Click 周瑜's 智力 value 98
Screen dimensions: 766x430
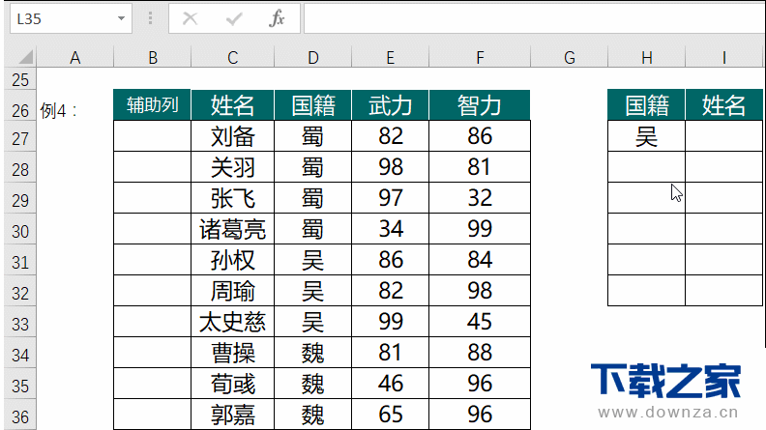click(x=480, y=291)
